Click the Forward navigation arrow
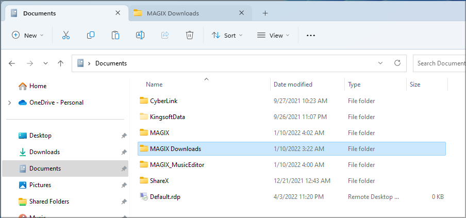The image size is (466, 218). [30, 63]
